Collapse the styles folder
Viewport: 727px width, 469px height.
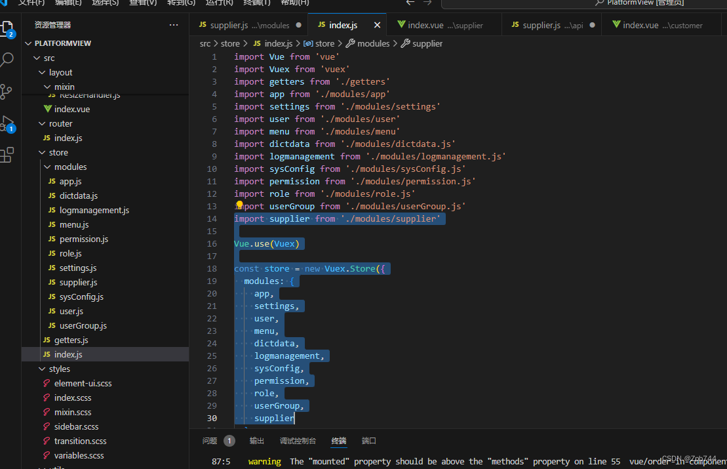[42, 369]
